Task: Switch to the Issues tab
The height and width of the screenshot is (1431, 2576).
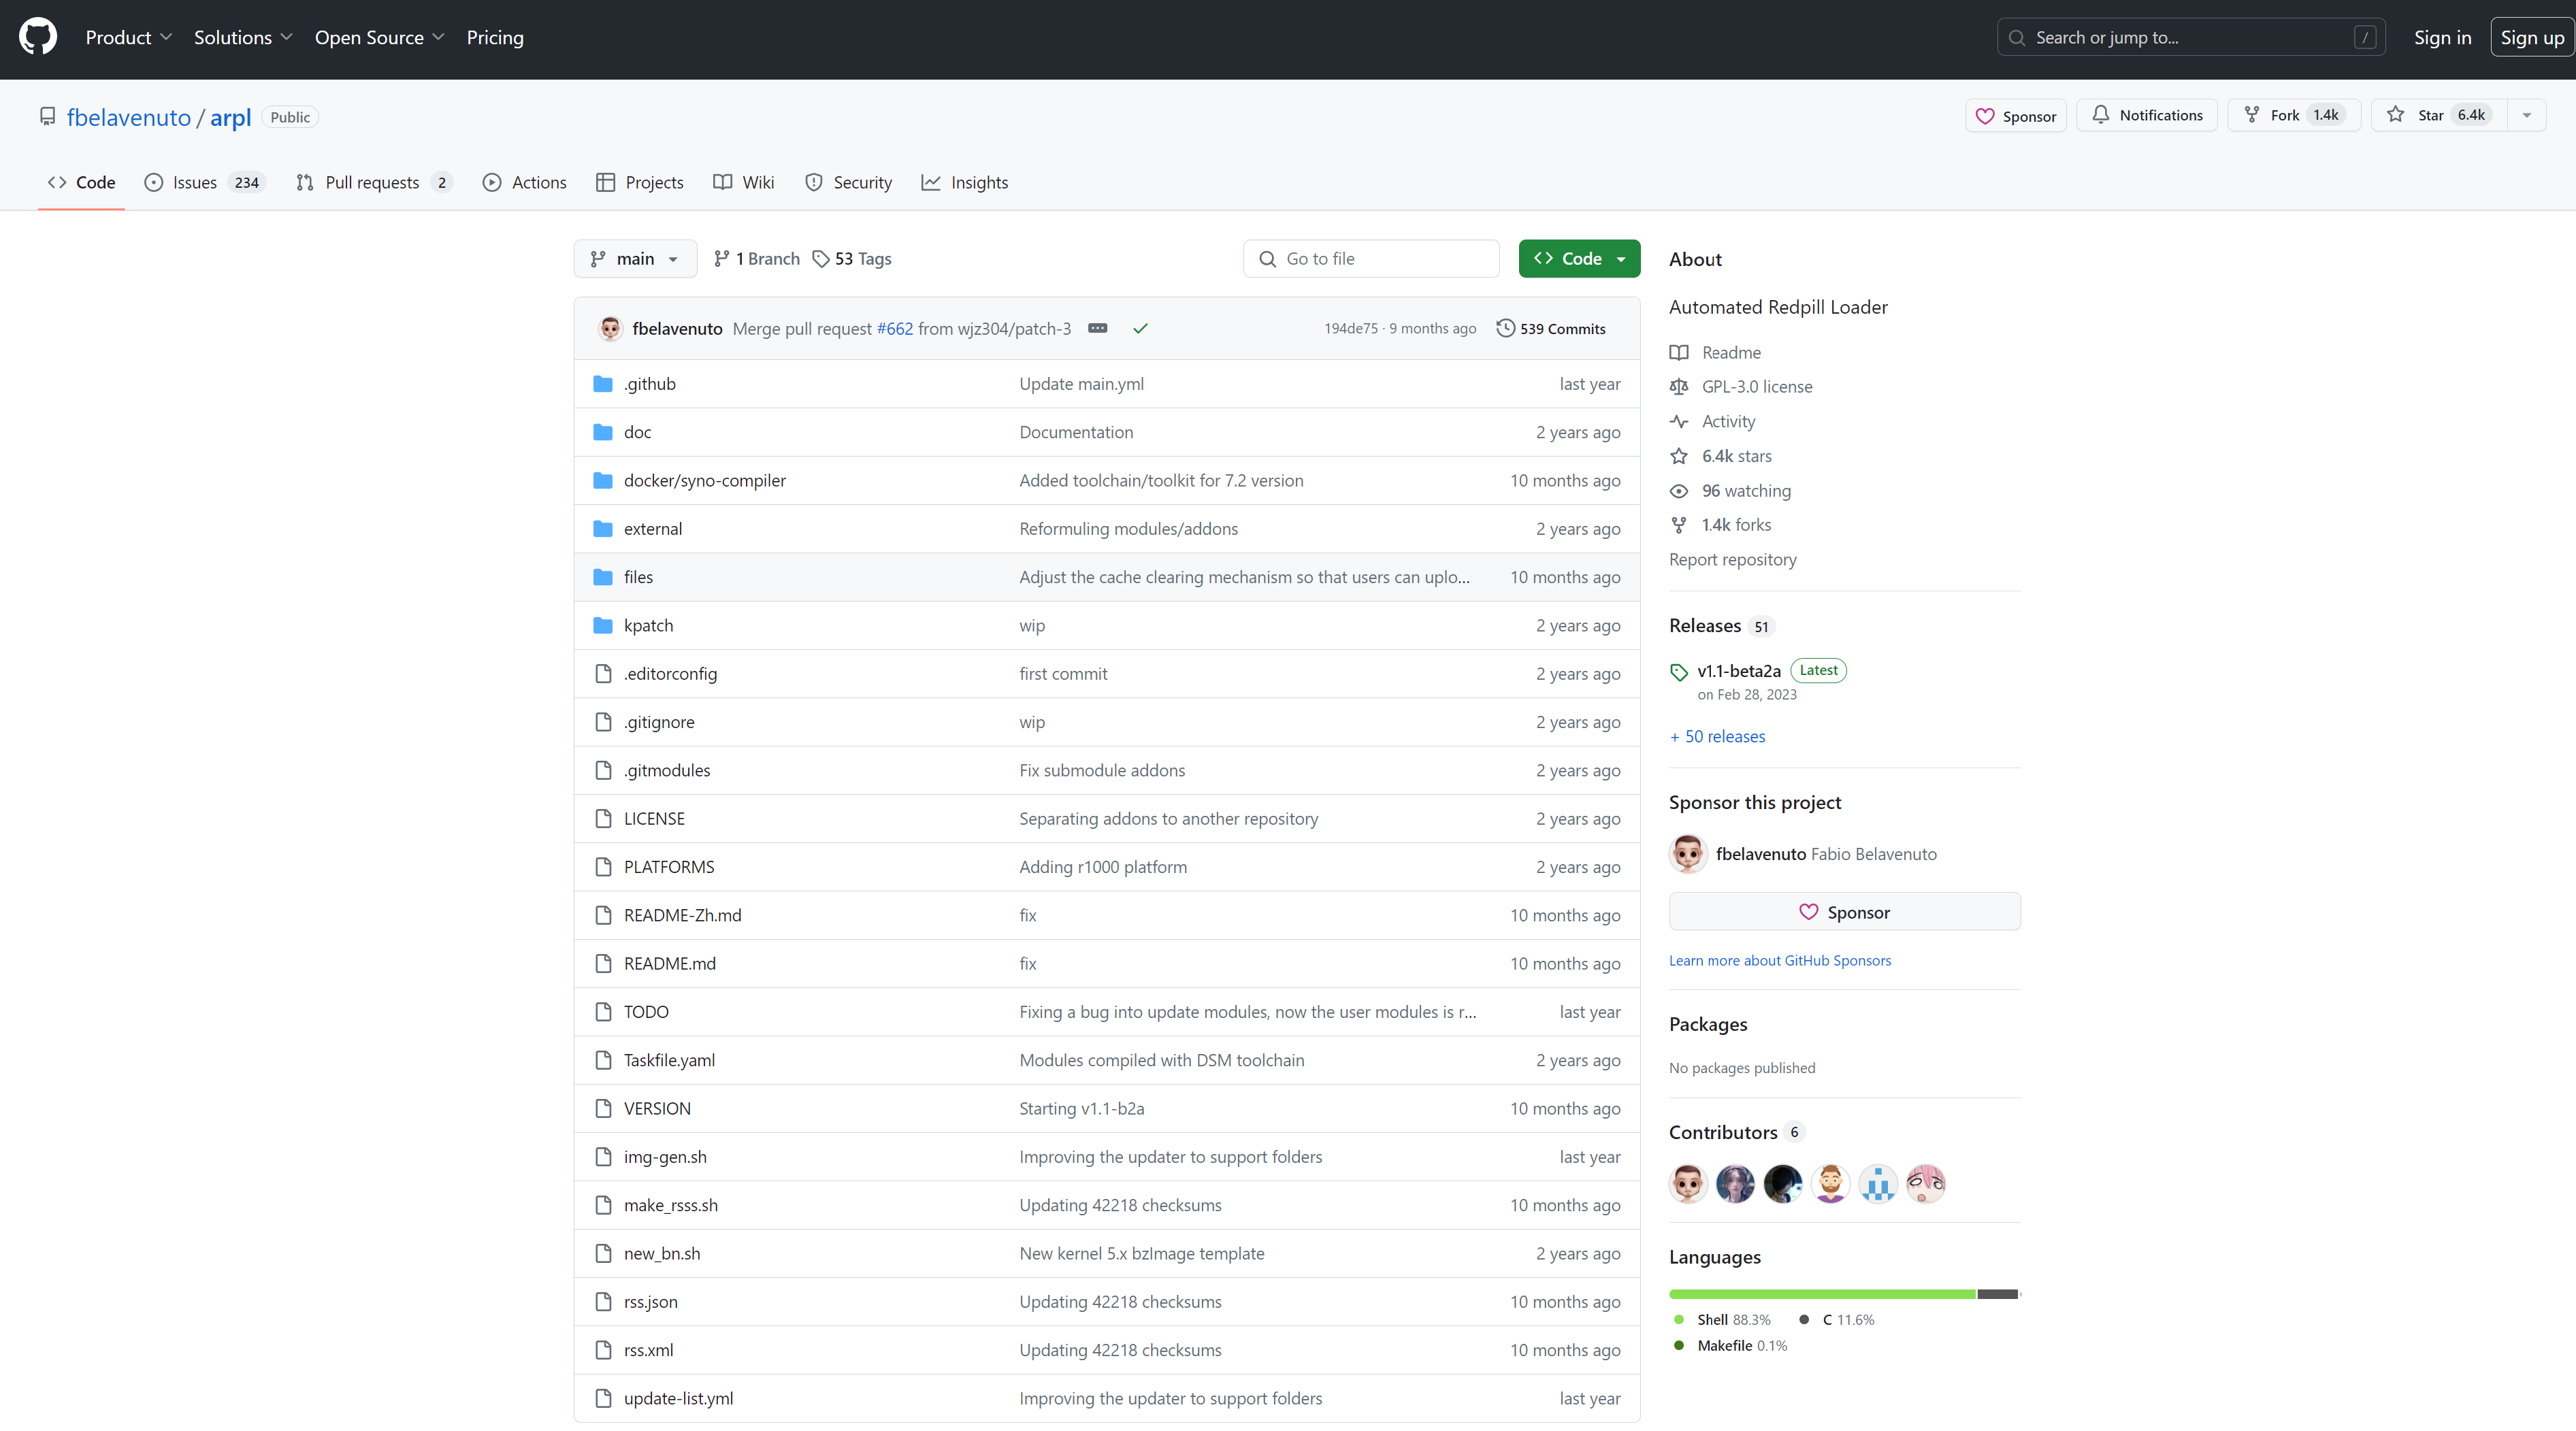Action: [205, 183]
